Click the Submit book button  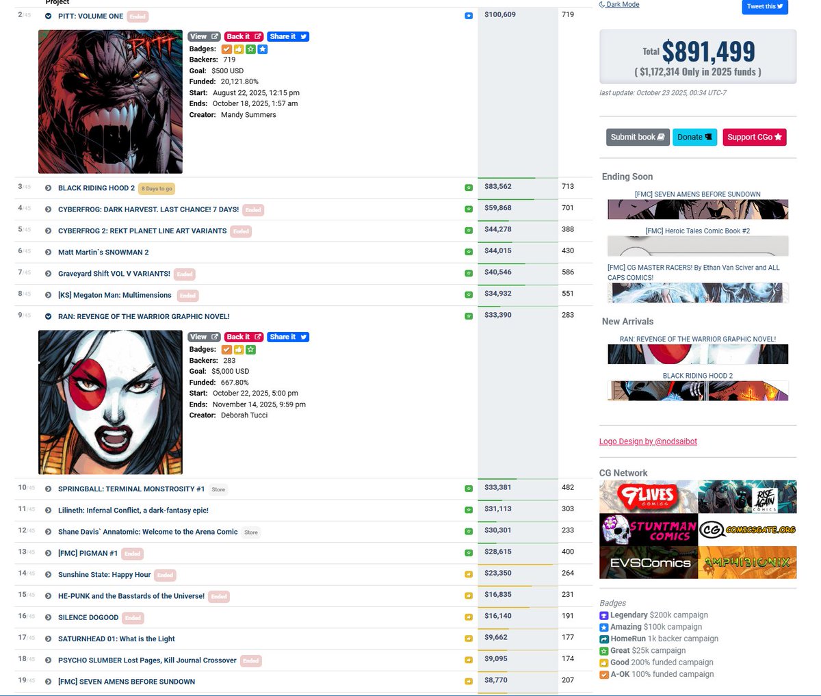[x=638, y=137]
